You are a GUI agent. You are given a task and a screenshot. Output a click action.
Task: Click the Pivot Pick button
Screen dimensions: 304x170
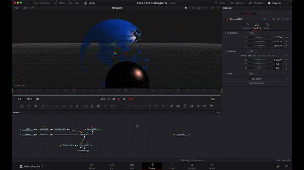252,74
